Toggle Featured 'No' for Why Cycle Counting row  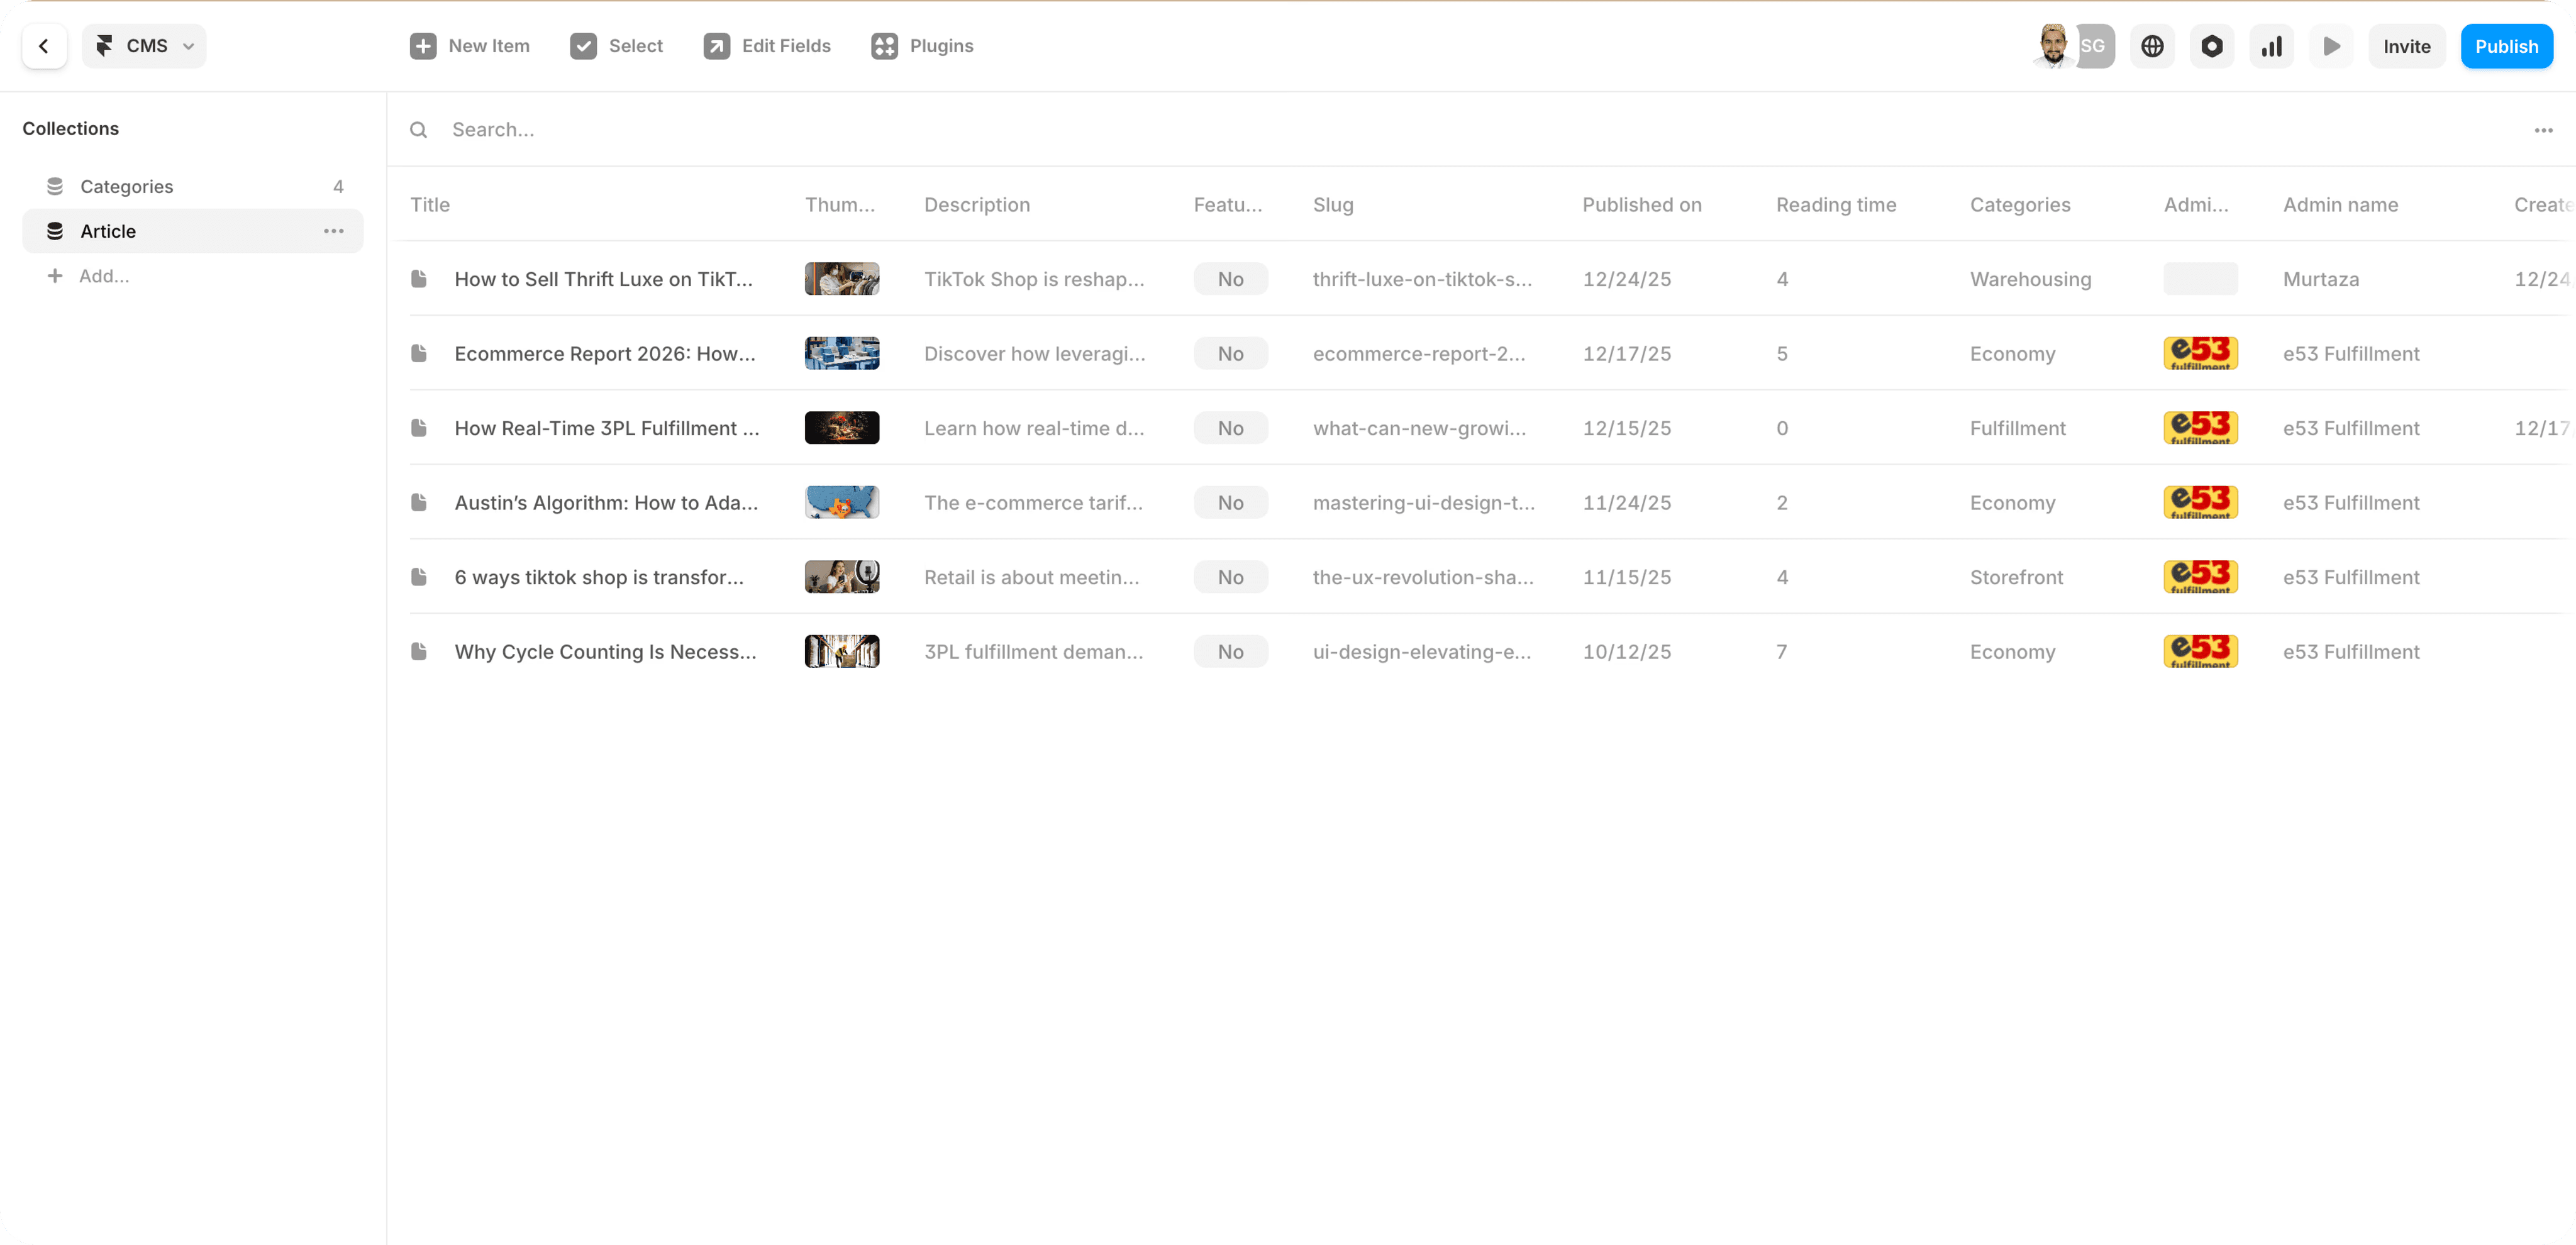click(x=1230, y=652)
